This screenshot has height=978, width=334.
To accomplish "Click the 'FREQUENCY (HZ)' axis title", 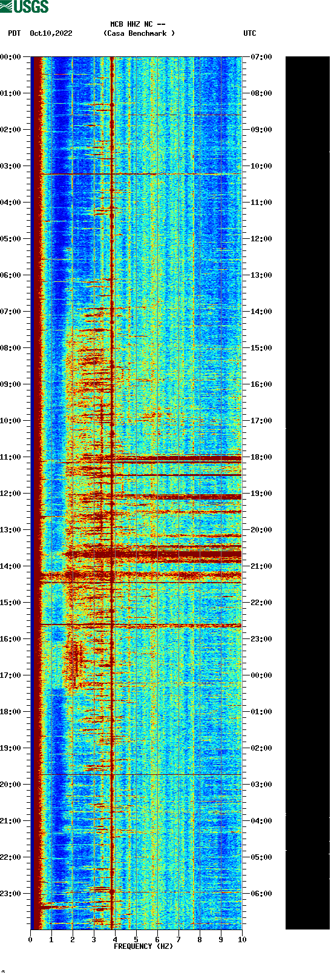I will [x=143, y=946].
